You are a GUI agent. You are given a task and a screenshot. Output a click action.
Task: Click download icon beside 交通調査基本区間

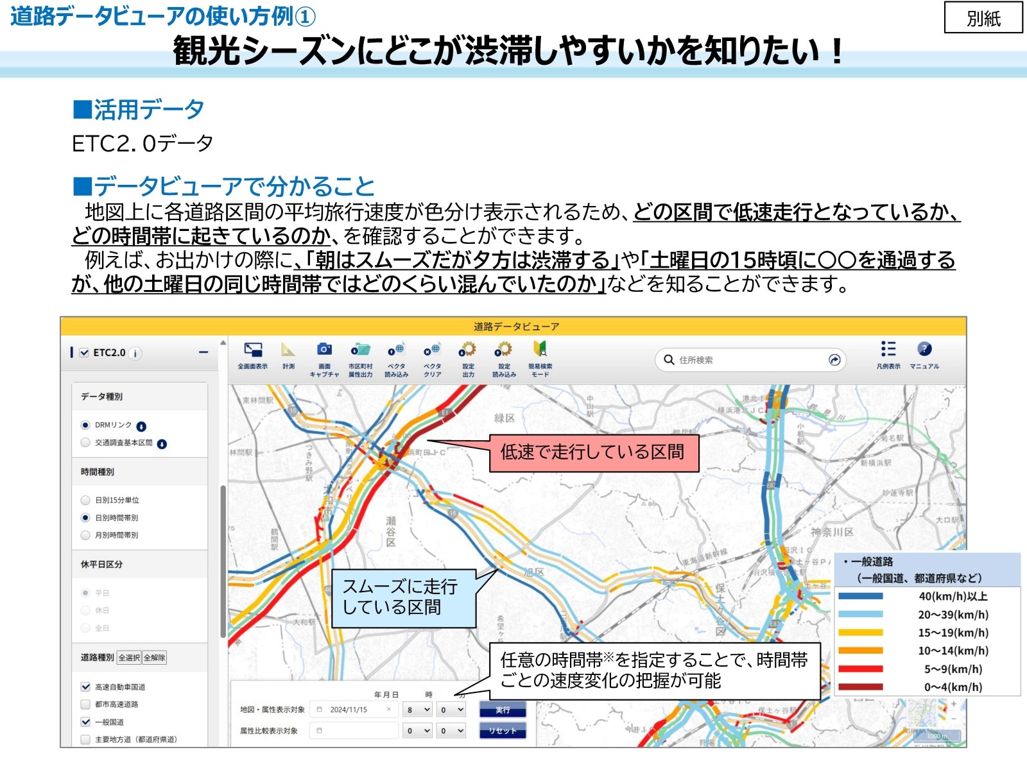coord(162,443)
